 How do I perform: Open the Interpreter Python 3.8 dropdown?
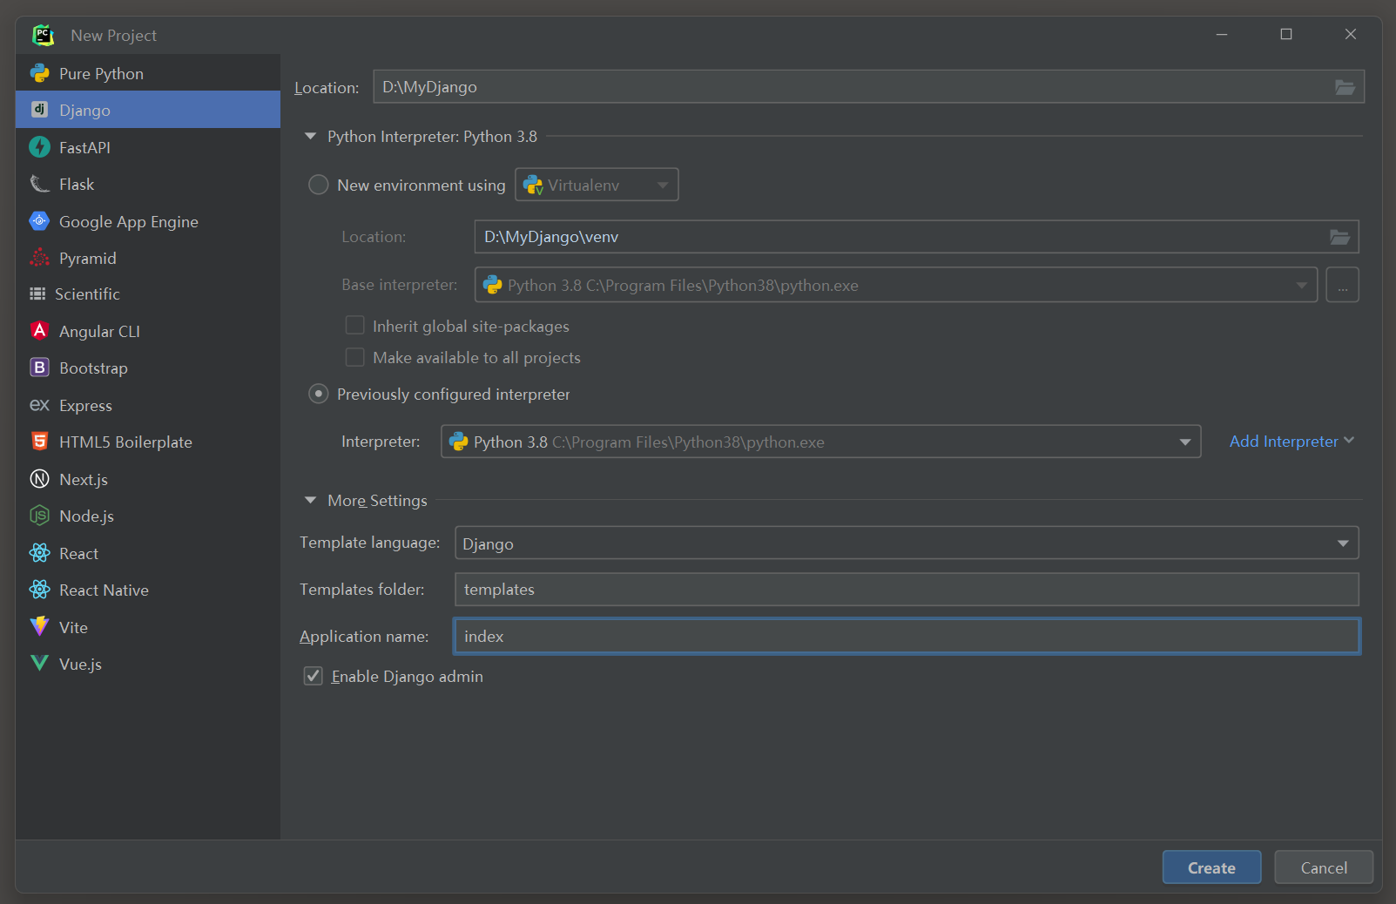click(821, 442)
